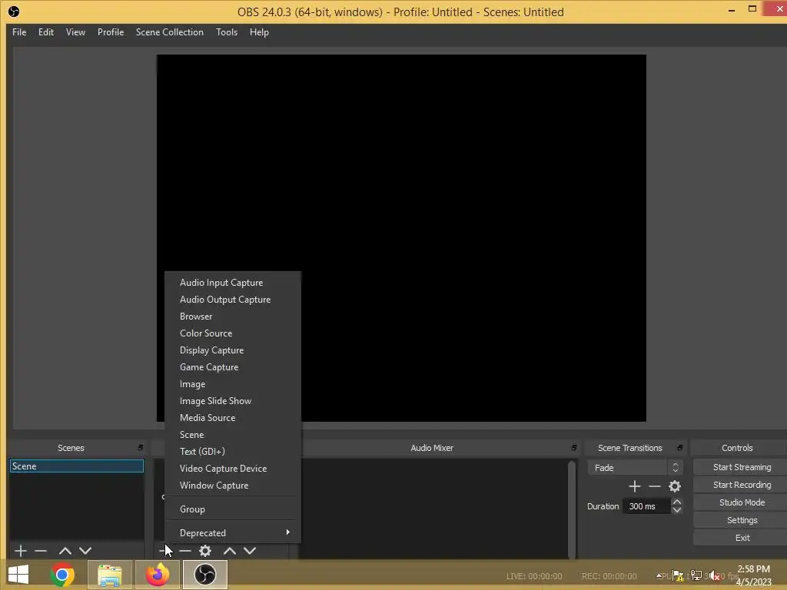Screen dimensions: 787x590
Task: Choose Image from the source menu
Action: 233,384
